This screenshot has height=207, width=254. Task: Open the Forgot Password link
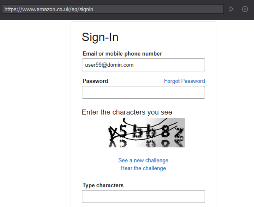tap(184, 81)
